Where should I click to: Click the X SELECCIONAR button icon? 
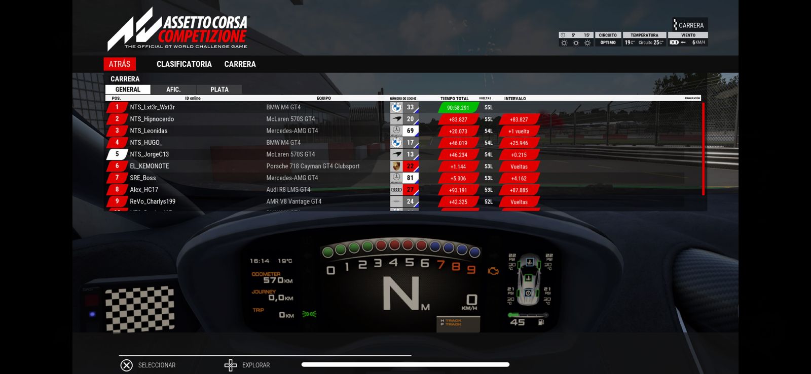point(127,365)
